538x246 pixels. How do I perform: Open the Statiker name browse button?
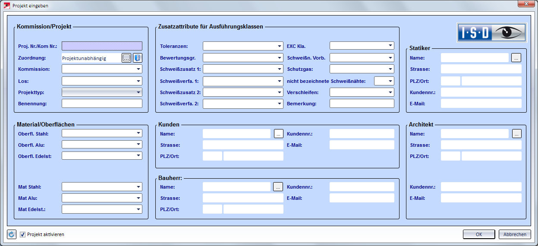(x=516, y=57)
